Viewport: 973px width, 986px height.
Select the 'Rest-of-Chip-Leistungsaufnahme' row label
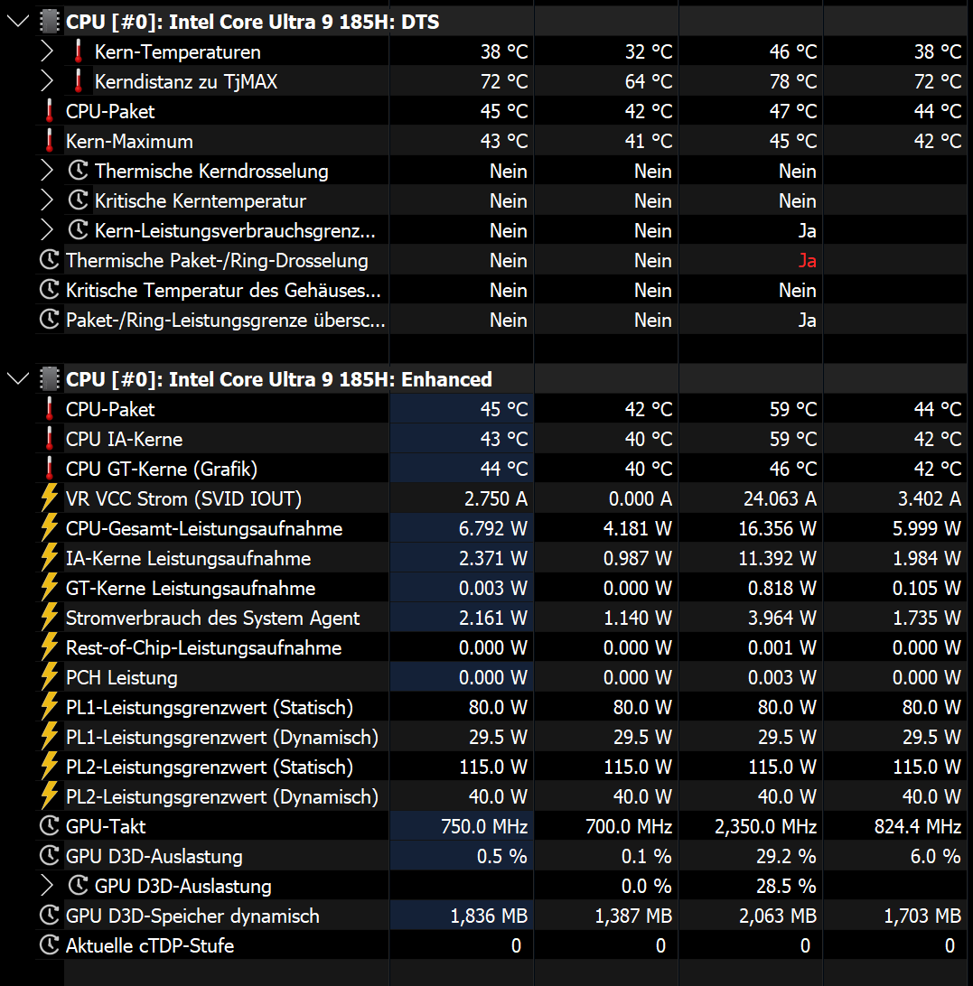tap(203, 647)
